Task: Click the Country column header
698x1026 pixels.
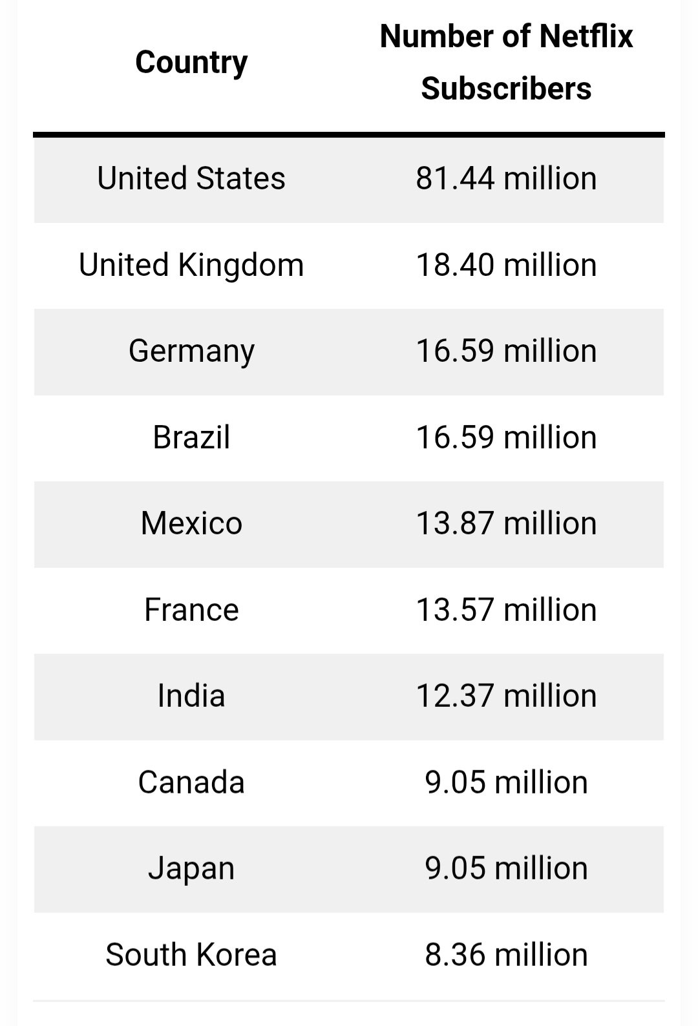Action: [191, 63]
